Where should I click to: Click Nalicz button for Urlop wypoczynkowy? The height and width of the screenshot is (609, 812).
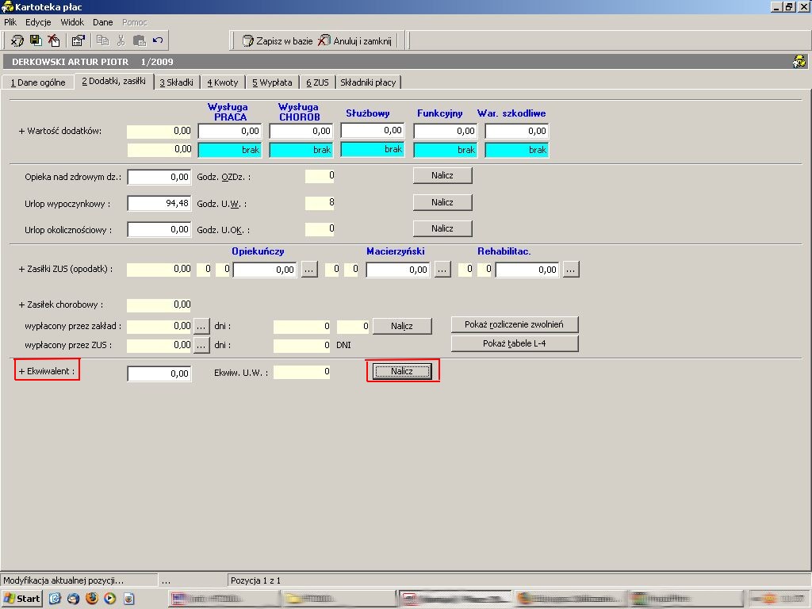point(442,202)
